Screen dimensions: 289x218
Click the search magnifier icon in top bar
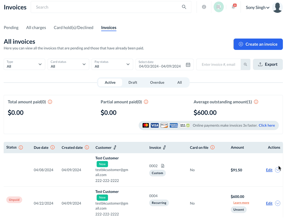pos(184,7)
